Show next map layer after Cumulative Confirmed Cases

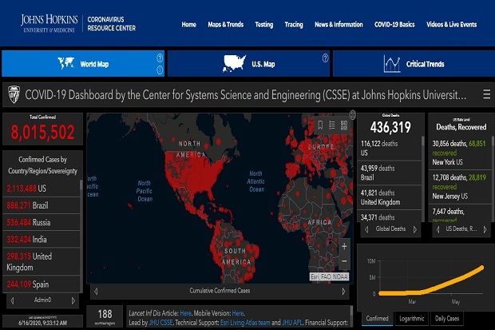343,291
